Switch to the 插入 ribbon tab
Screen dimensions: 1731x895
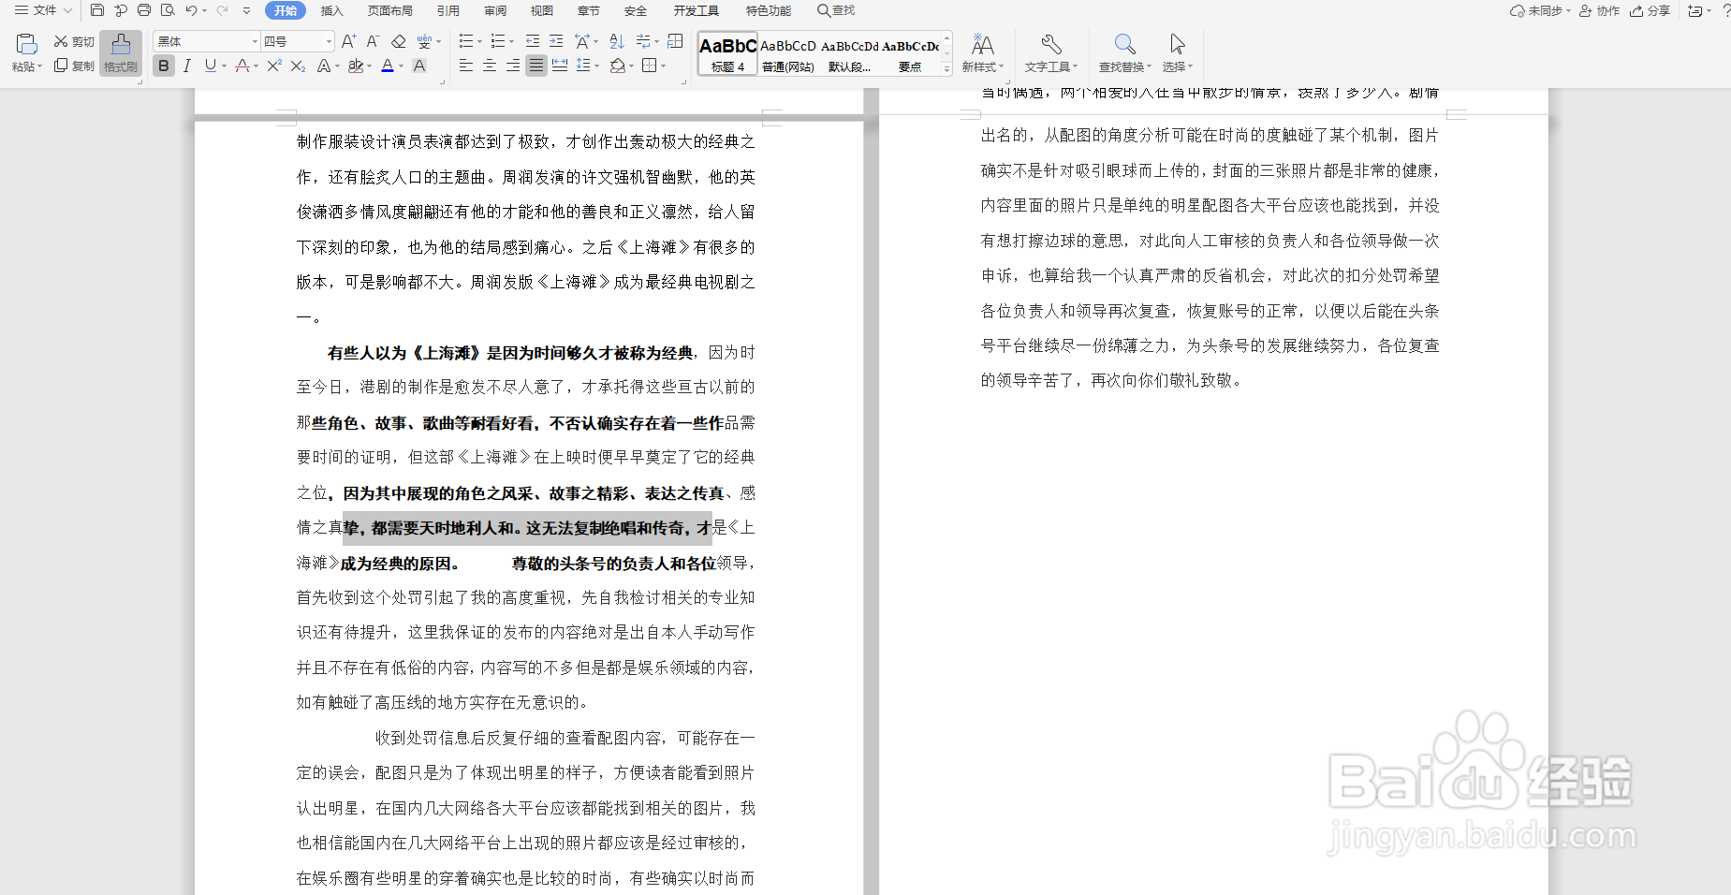331,10
